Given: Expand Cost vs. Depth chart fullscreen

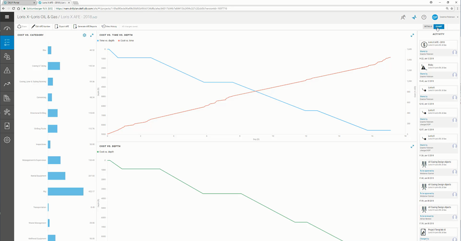Looking at the screenshot, I should click(x=412, y=146).
